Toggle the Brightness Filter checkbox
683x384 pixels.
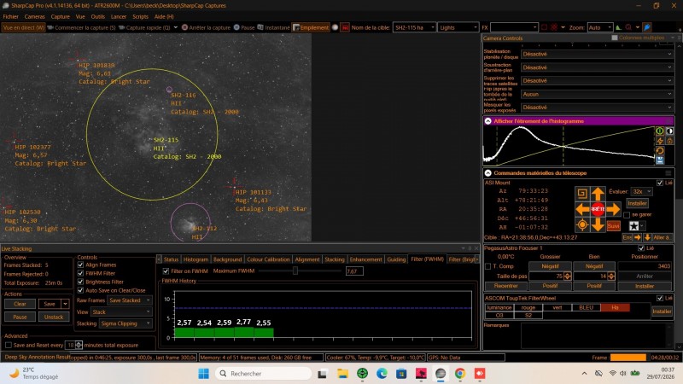80,282
